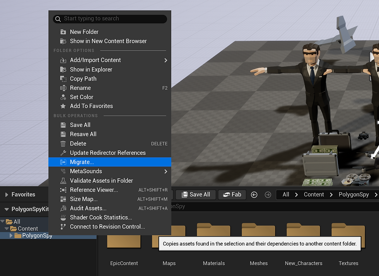Screen dimensions: 379x276
Task: Open the Fab button in toolbar
Action: point(232,195)
